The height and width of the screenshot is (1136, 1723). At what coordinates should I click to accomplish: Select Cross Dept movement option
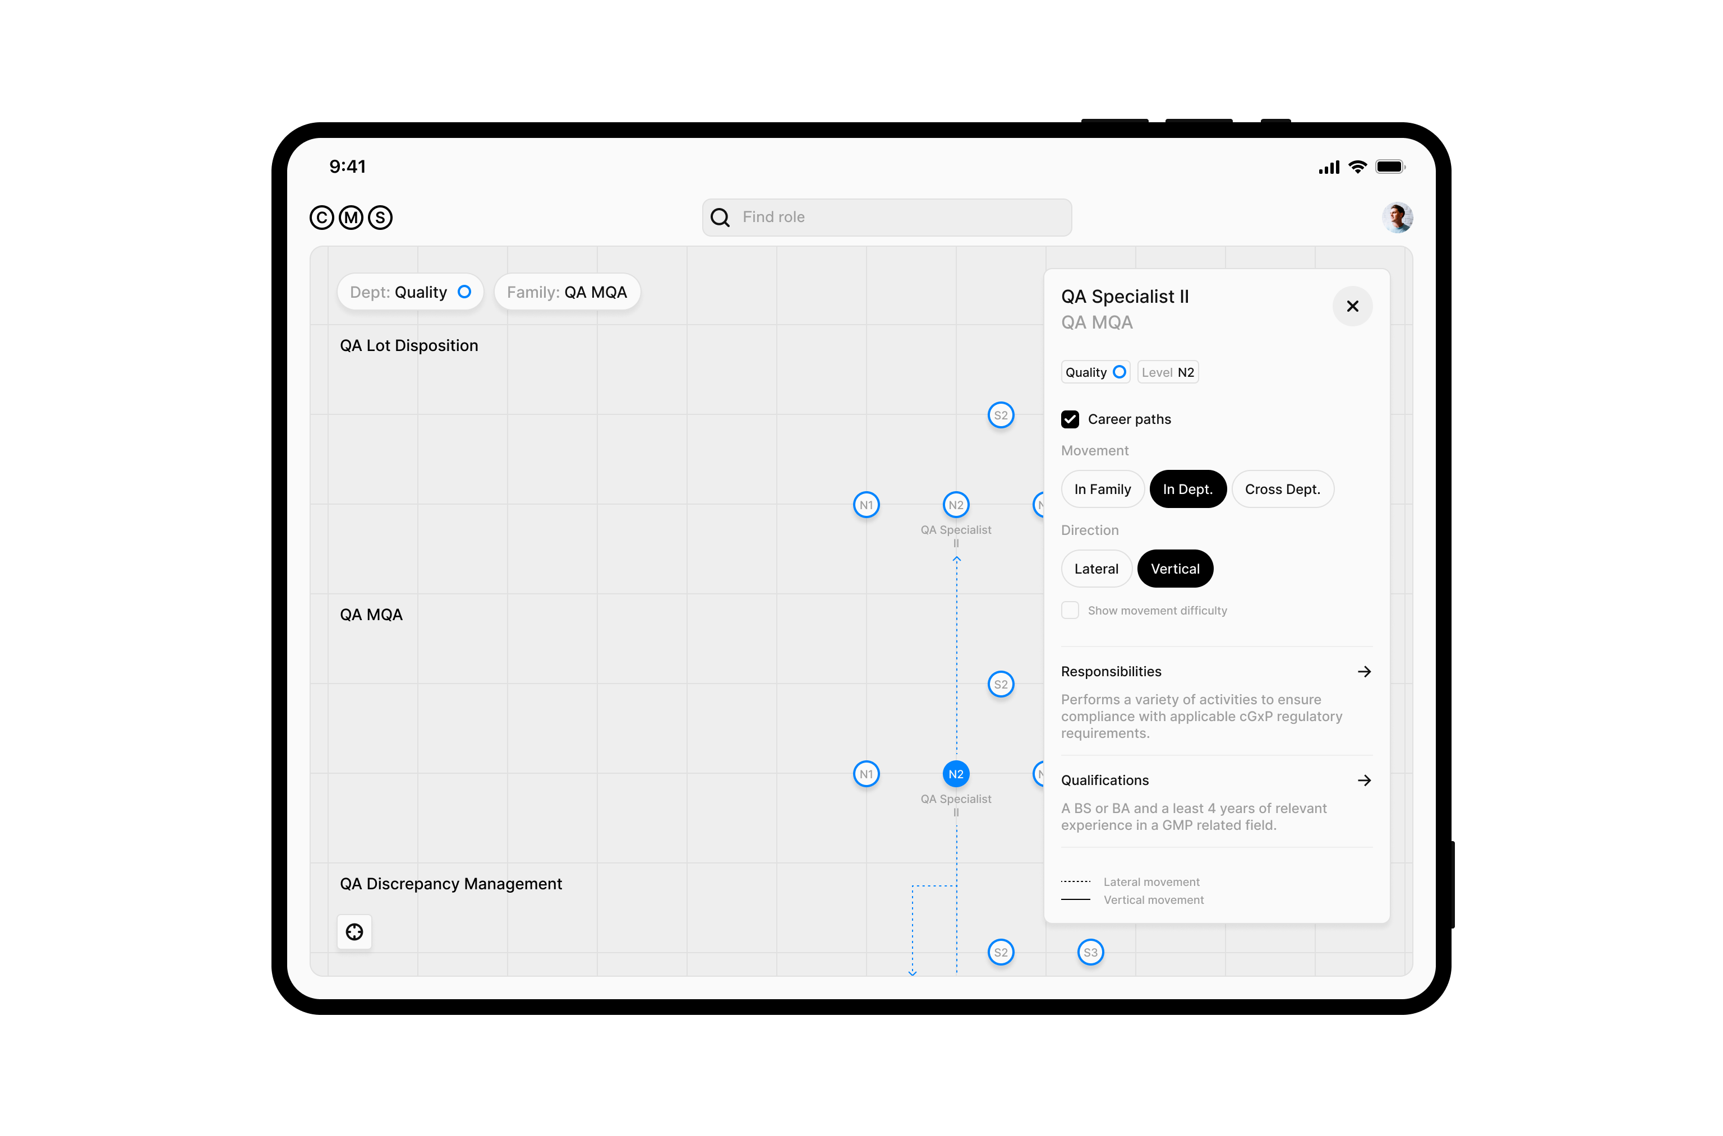1279,488
